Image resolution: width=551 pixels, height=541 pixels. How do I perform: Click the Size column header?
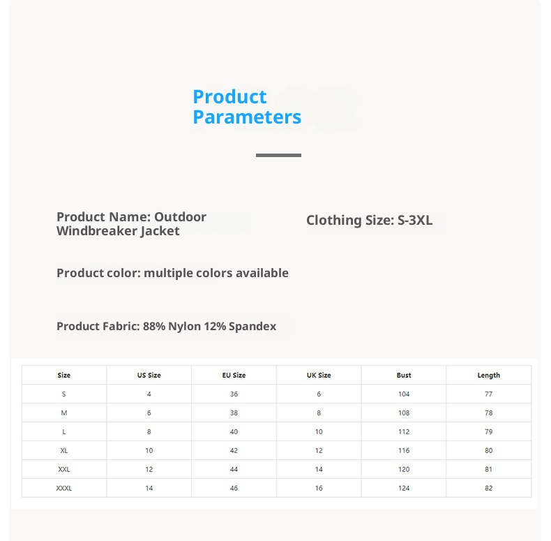pyautogui.click(x=64, y=376)
